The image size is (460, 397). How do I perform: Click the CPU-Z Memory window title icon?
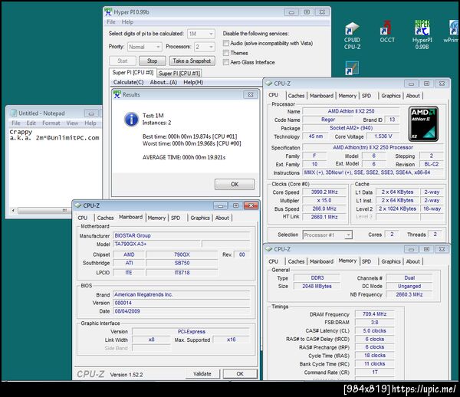point(268,249)
